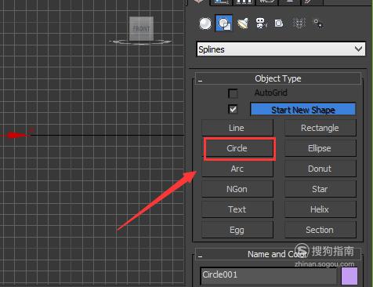Click the Circle001 name field
Image resolution: width=373 pixels, height=287 pixels.
(269, 275)
